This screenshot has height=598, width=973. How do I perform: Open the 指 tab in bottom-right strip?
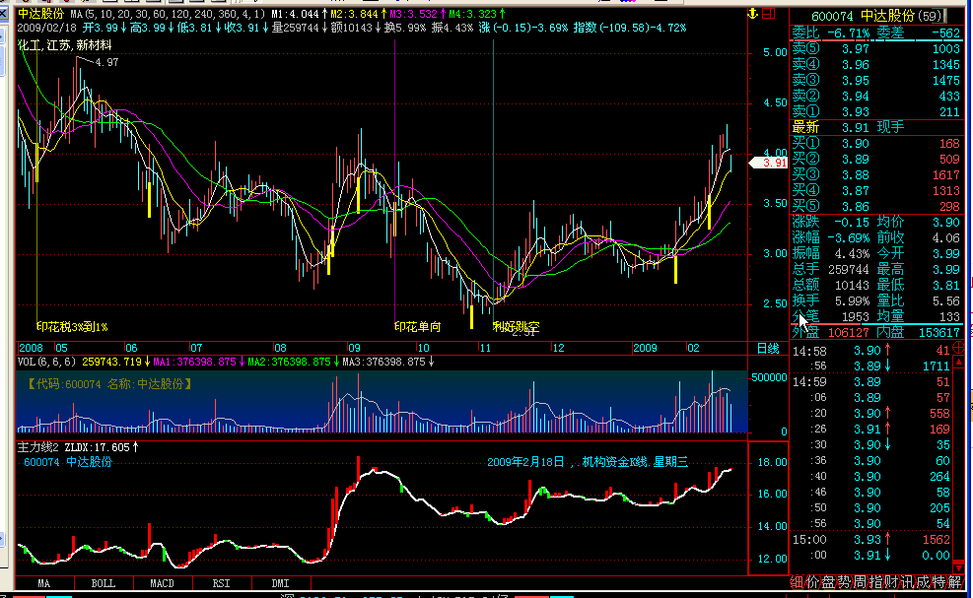coord(875,582)
